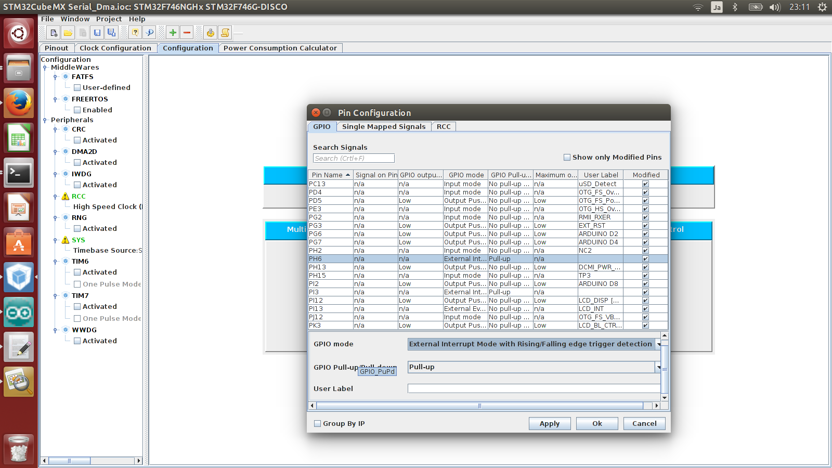Open the GPIO Pull-up/Pull-down dropdown
The image size is (832, 468).
[658, 367]
